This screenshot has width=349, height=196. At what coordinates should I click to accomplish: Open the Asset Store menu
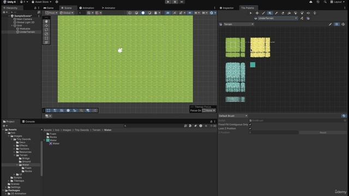41,2
